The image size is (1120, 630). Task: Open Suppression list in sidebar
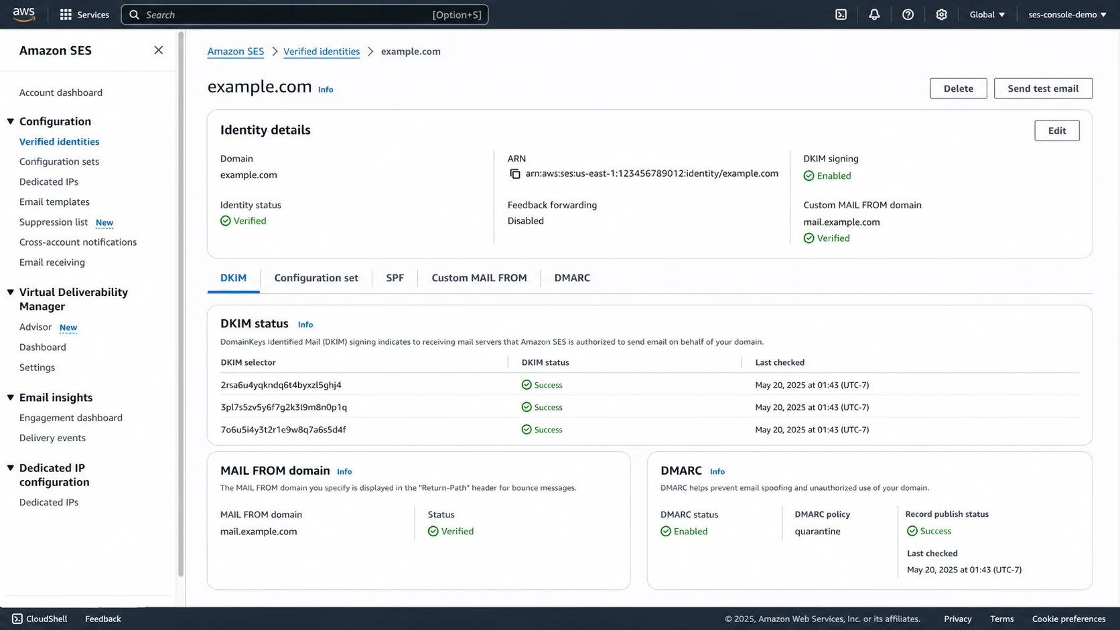pos(54,222)
